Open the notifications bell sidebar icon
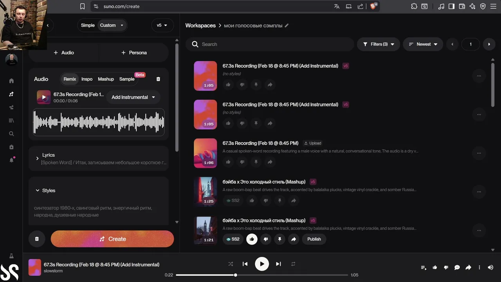Screen dimensions: 501x282 [x=11, y=160]
